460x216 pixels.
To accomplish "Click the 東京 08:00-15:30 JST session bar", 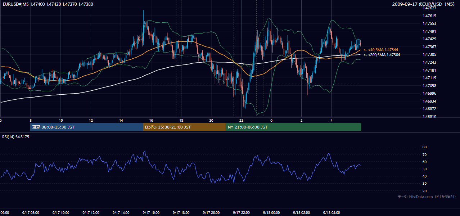I will point(87,127).
